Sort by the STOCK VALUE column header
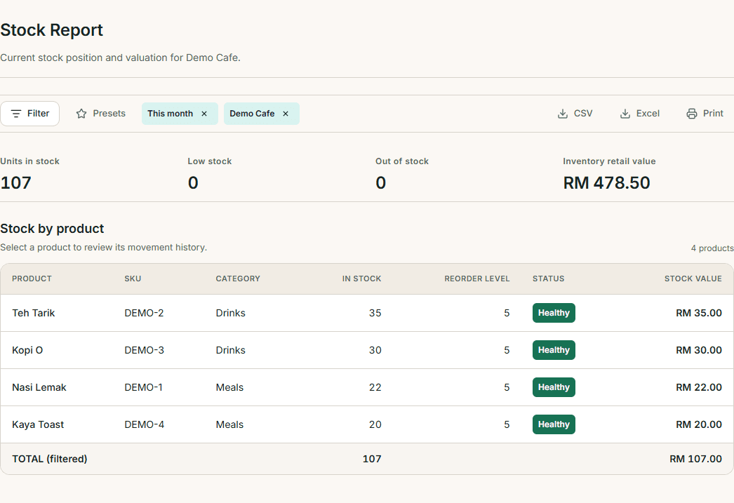The width and height of the screenshot is (734, 503). (693, 279)
